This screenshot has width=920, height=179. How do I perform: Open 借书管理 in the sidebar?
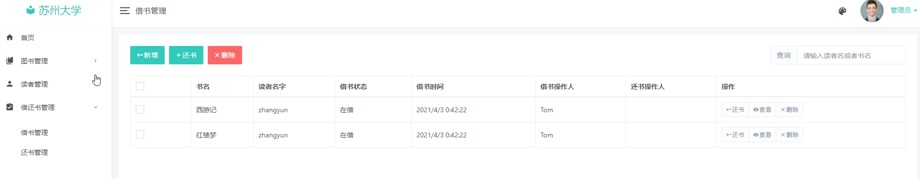coord(34,133)
